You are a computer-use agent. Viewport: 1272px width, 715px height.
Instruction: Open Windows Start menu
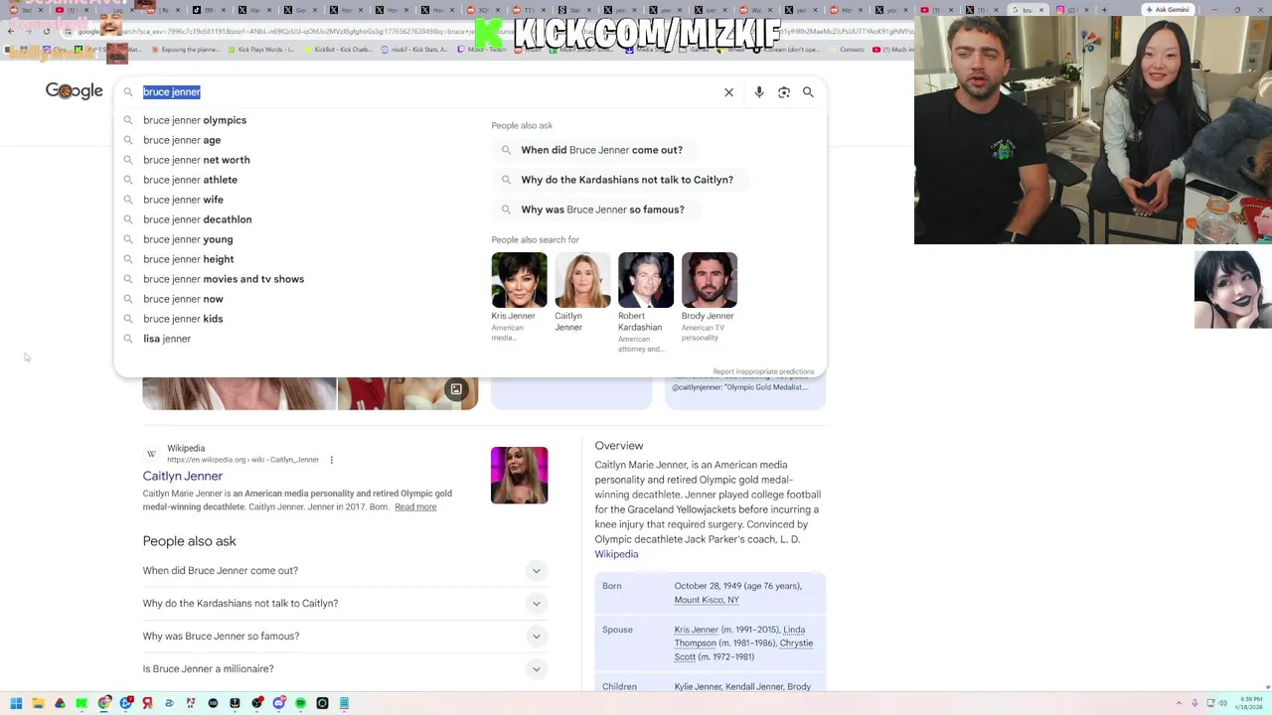(16, 703)
